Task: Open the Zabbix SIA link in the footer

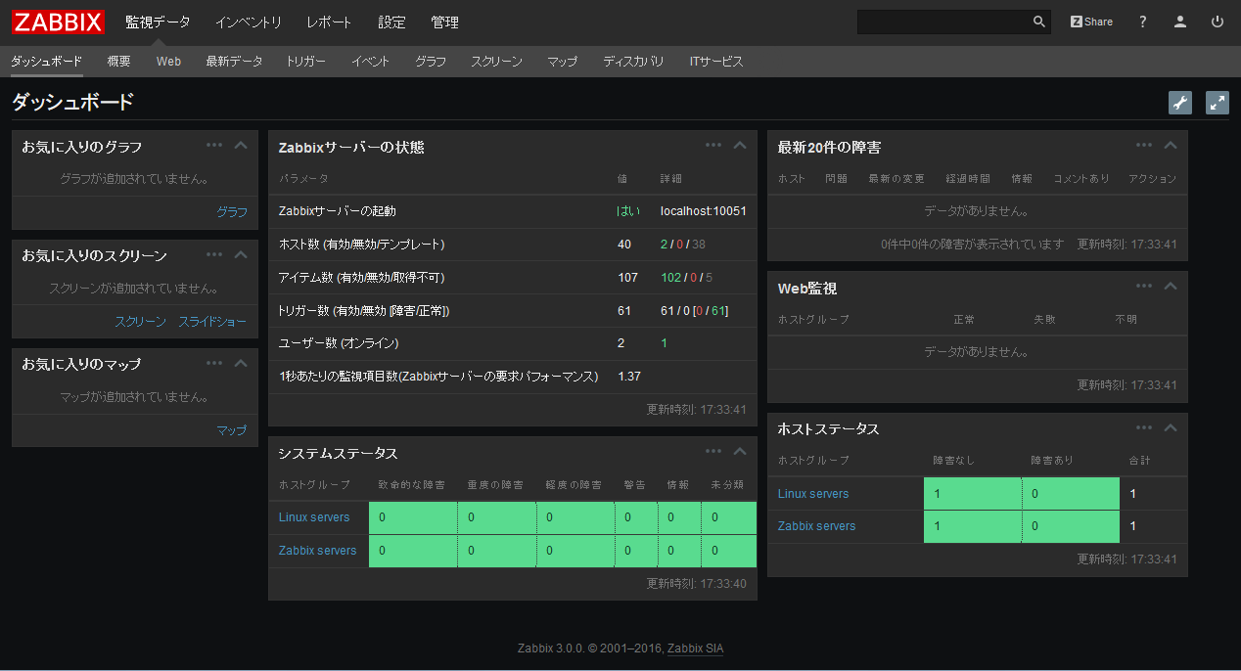Action: [695, 648]
